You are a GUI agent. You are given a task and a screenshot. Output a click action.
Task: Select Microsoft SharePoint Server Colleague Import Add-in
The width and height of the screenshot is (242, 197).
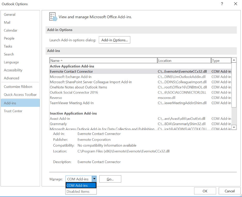(x=140, y=82)
